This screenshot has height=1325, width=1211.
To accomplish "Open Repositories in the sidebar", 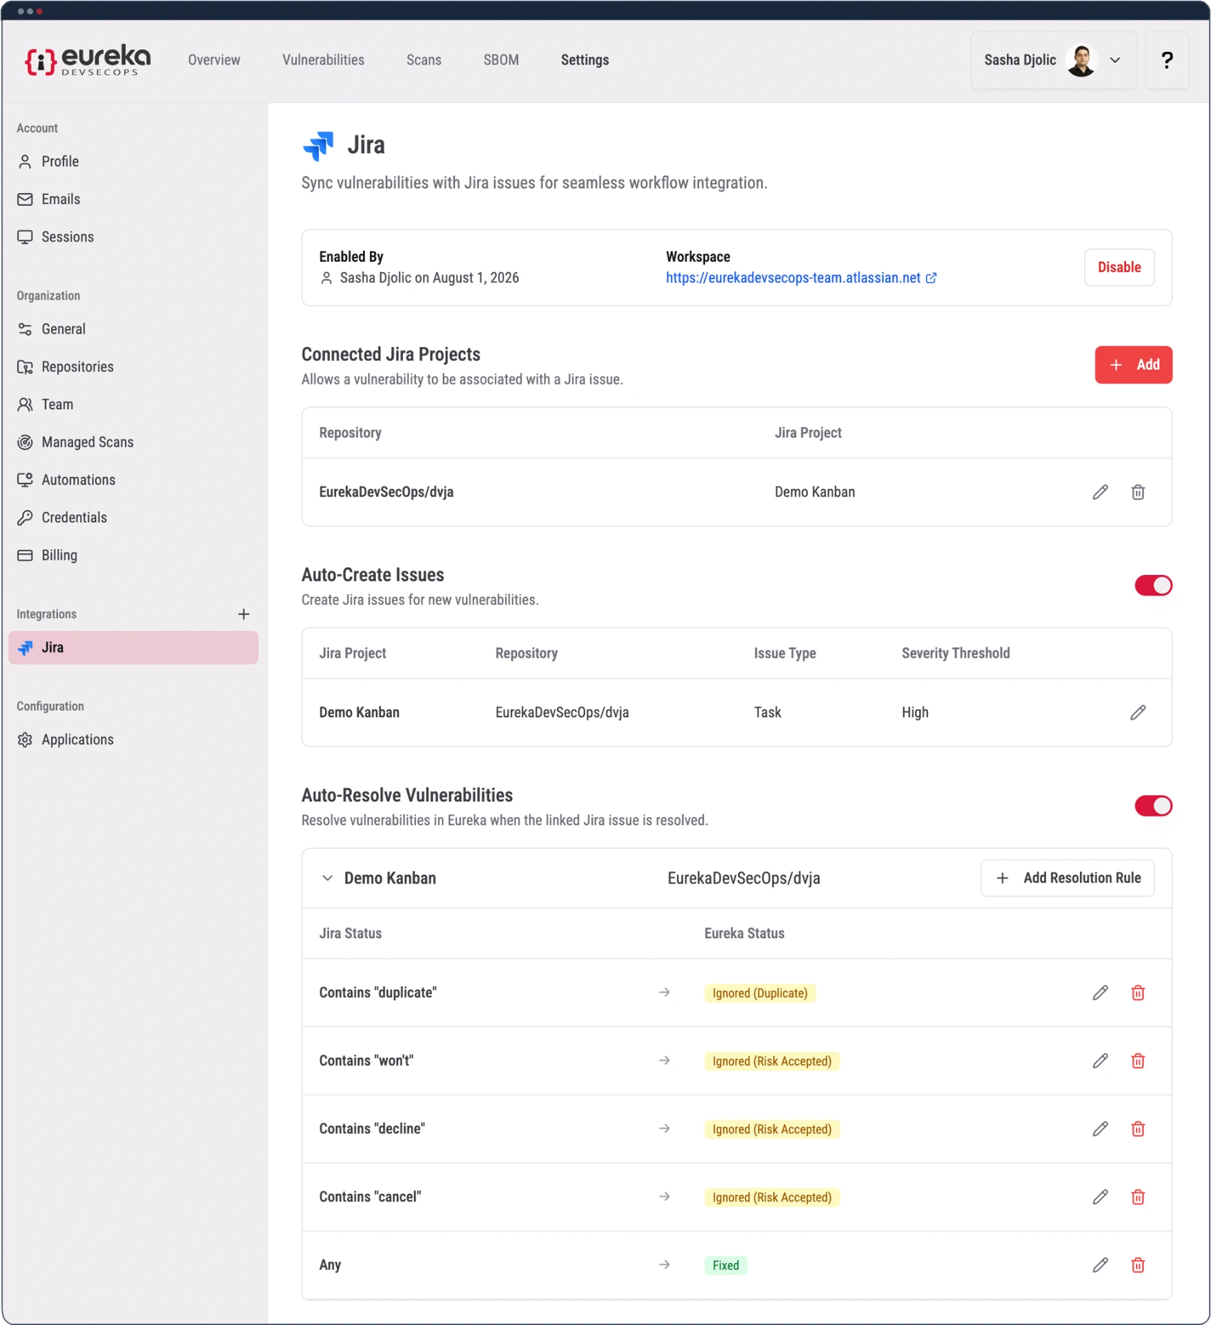I will pos(133,367).
